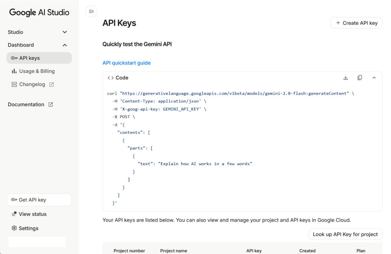Viewport: 391px width, 254px height.
Task: Open the API quickstart guide link
Action: pyautogui.click(x=126, y=63)
